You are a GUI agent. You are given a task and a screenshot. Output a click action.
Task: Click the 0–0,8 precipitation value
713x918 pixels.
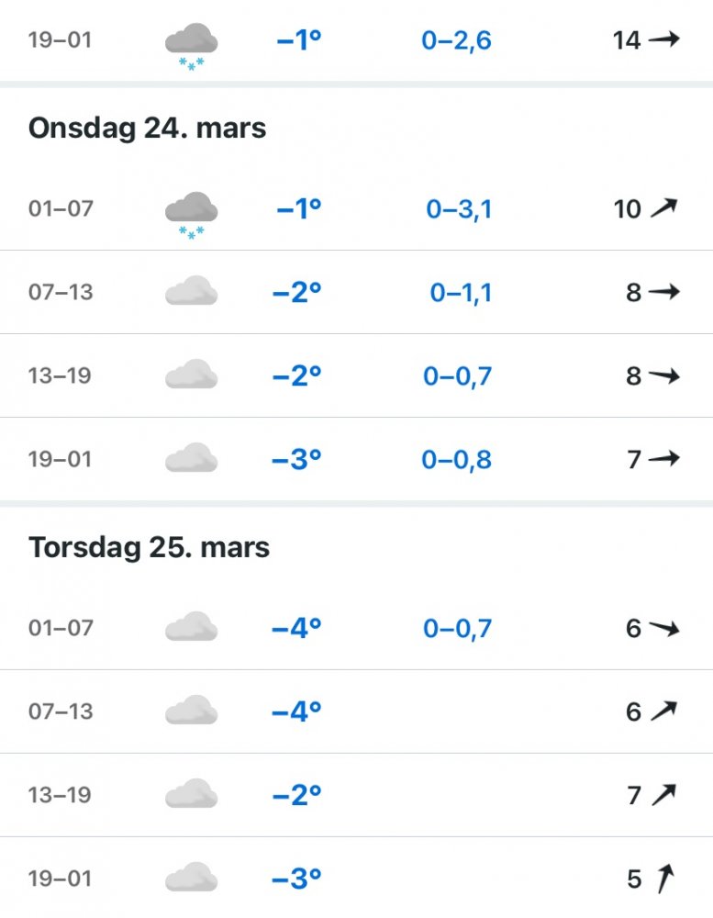coord(456,459)
